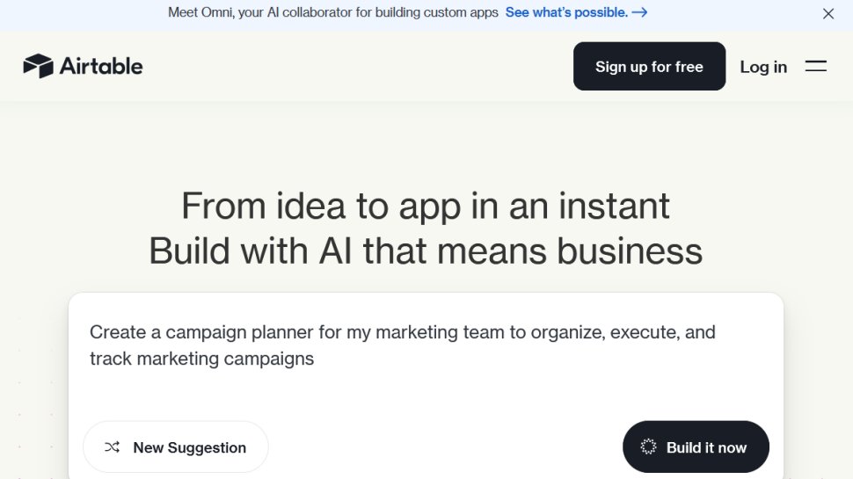Image resolution: width=853 pixels, height=479 pixels.
Task: Follow the See what's possible link
Action: [576, 12]
